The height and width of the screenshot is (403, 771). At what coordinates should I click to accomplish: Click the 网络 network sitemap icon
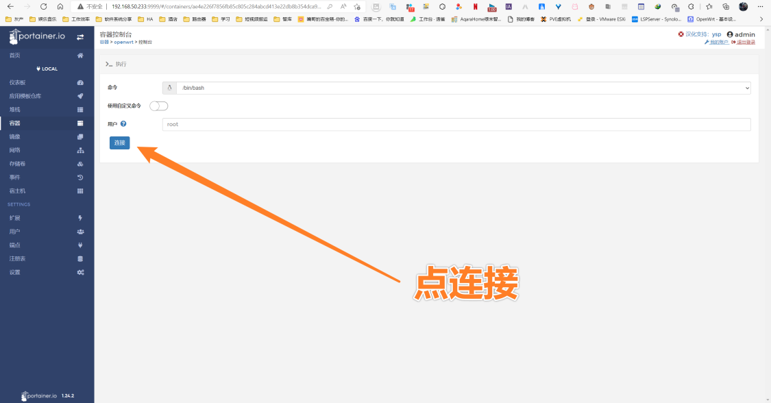pos(80,150)
